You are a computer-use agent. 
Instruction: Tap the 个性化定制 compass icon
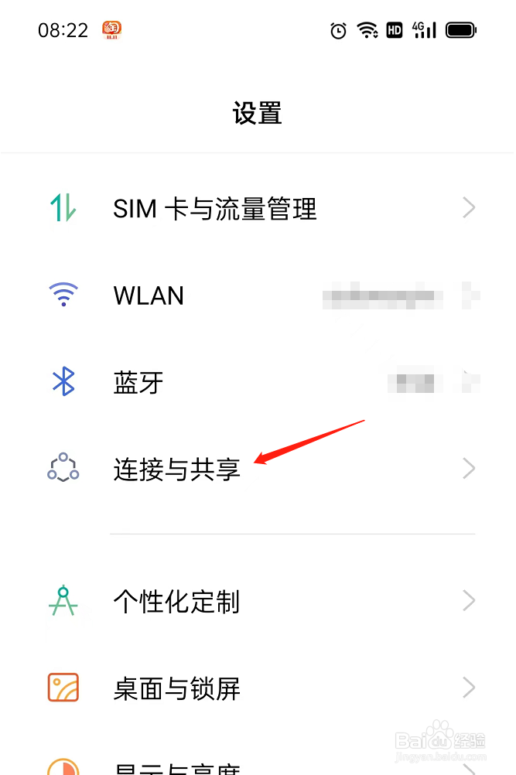coord(63,600)
